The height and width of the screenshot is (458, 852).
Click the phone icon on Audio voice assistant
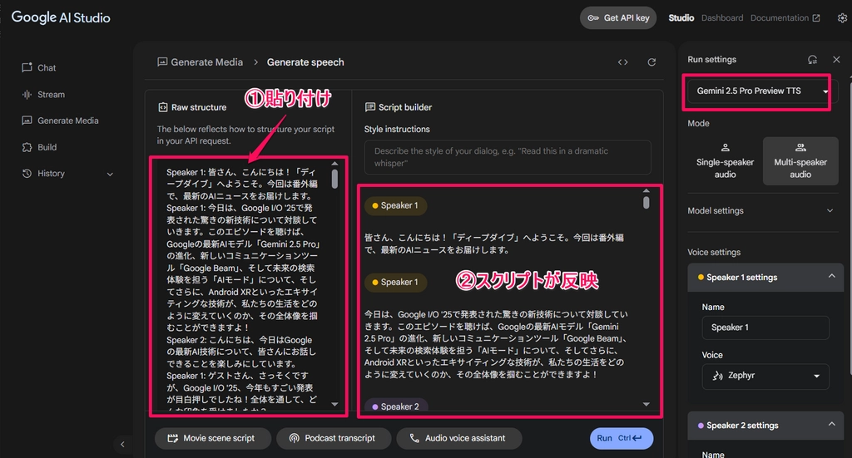414,438
